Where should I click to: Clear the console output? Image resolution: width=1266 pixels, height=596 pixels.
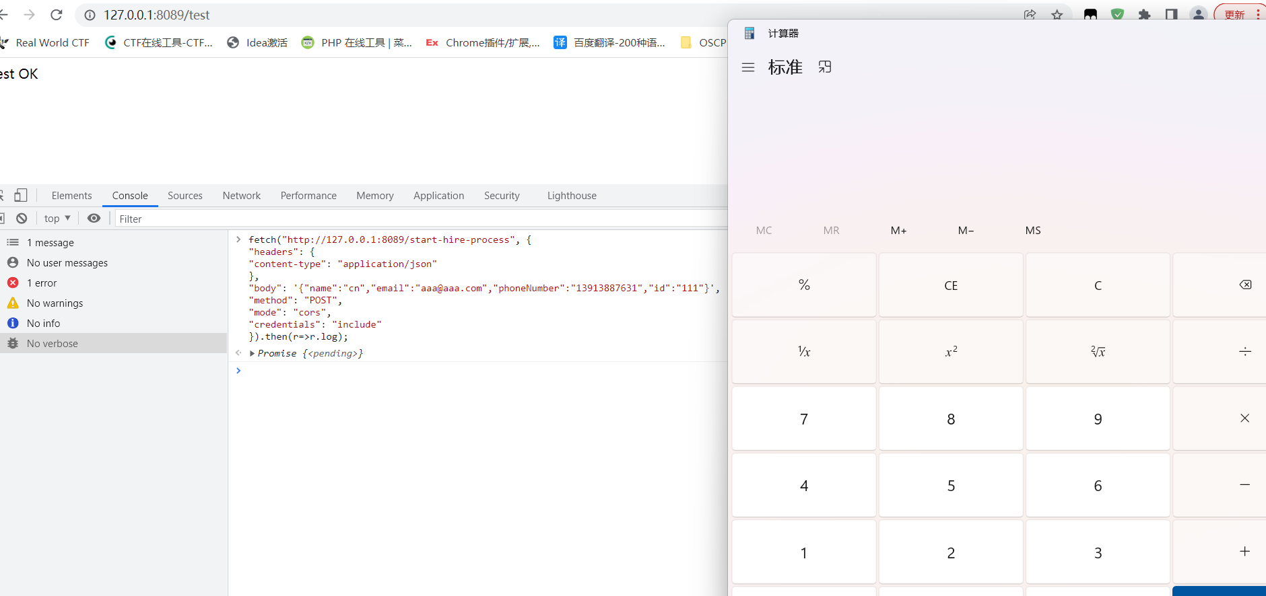[22, 218]
